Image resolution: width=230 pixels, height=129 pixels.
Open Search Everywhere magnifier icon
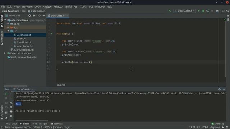point(227,11)
